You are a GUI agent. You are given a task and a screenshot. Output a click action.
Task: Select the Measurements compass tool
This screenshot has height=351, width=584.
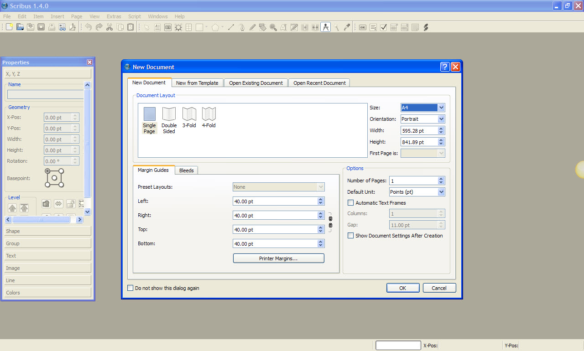point(325,27)
